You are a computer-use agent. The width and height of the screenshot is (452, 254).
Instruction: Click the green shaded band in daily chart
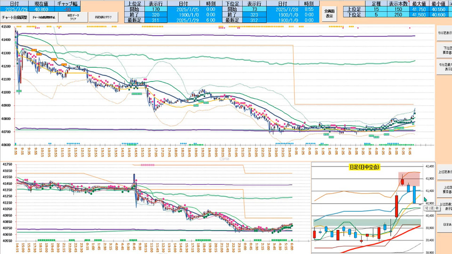click(367, 222)
